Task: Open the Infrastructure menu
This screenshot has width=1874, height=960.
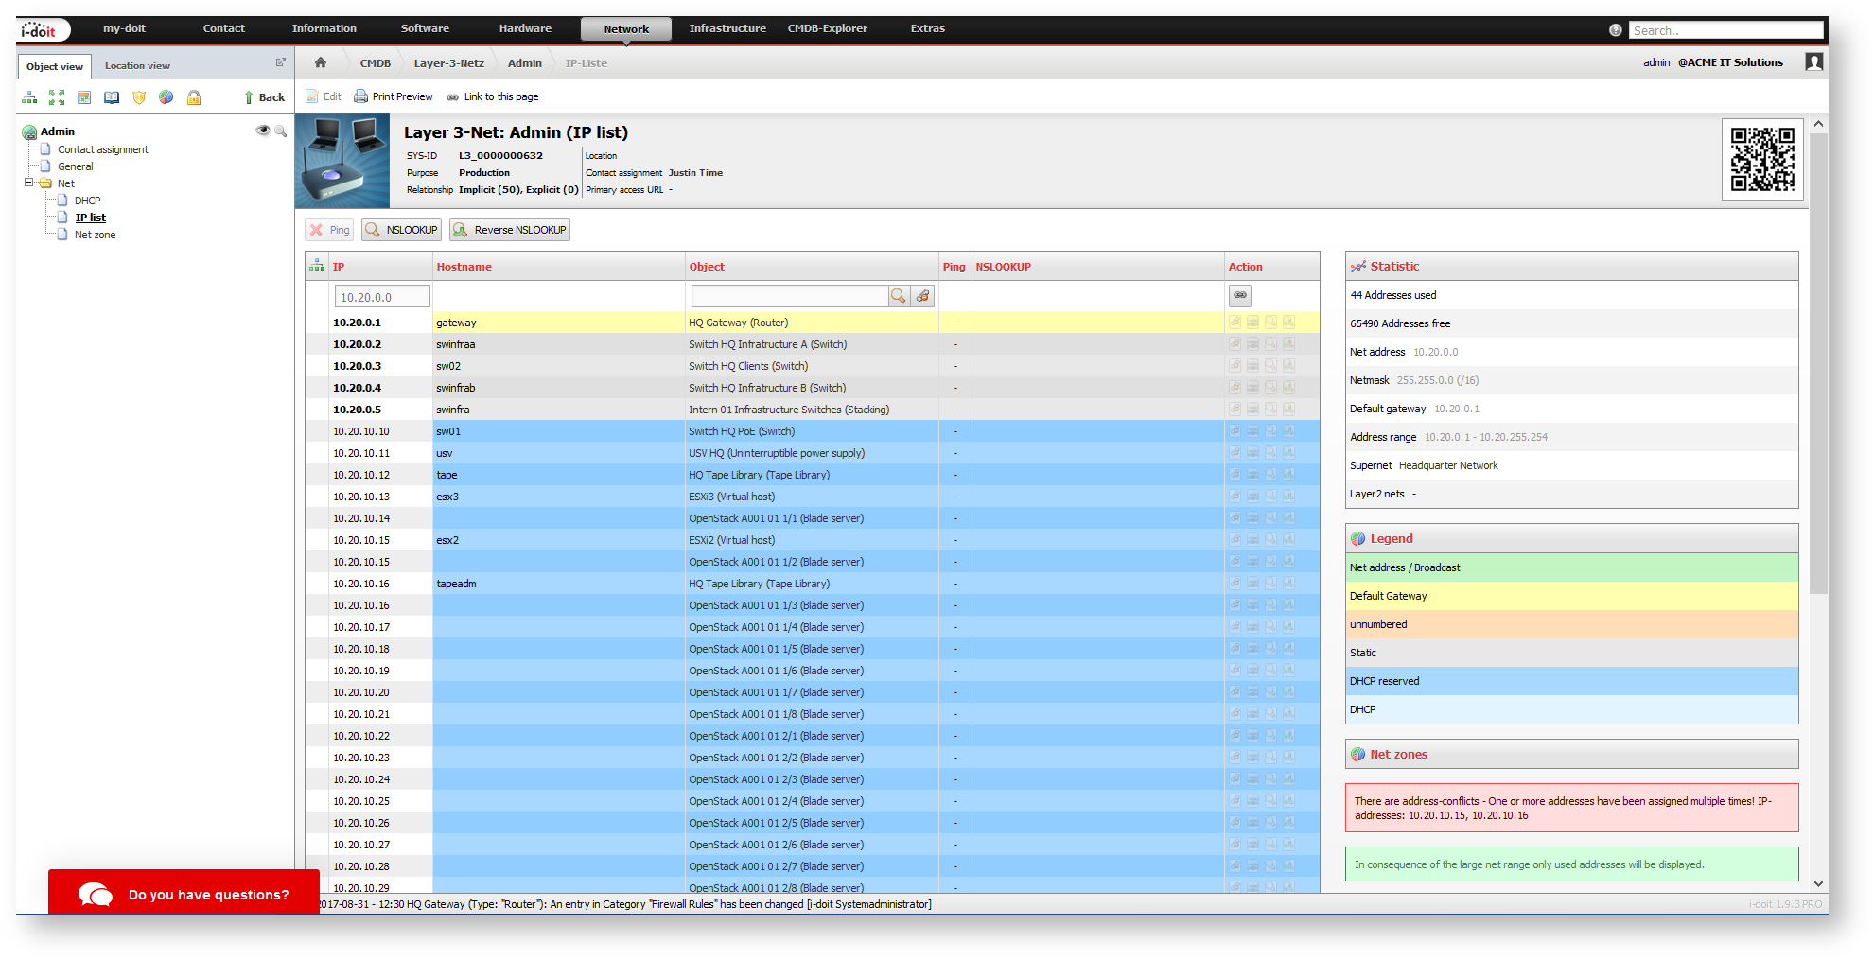Action: 727,28
